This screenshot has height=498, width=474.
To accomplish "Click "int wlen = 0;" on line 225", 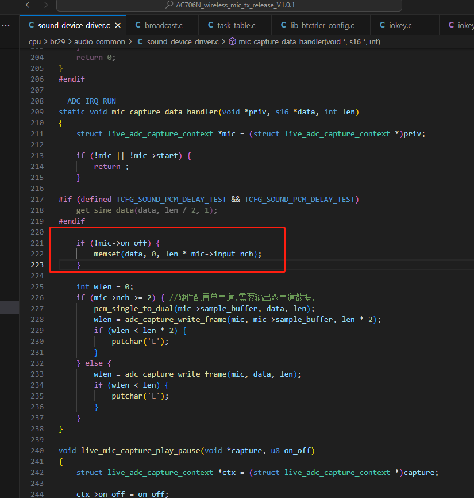I will tap(105, 287).
